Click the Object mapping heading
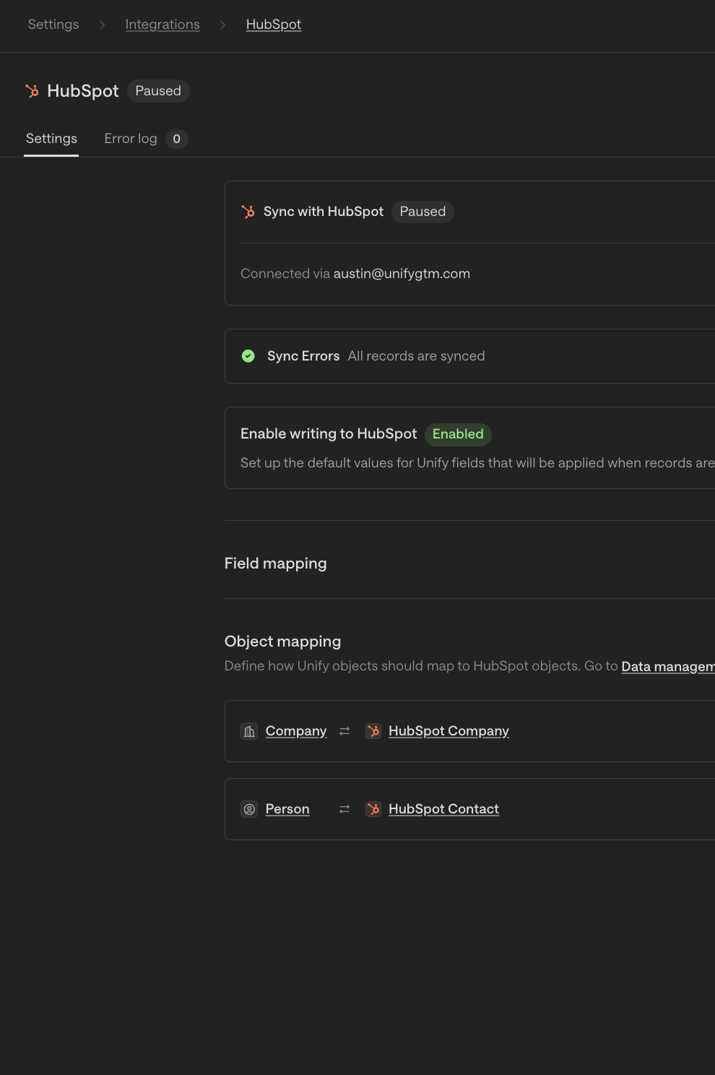 283,642
